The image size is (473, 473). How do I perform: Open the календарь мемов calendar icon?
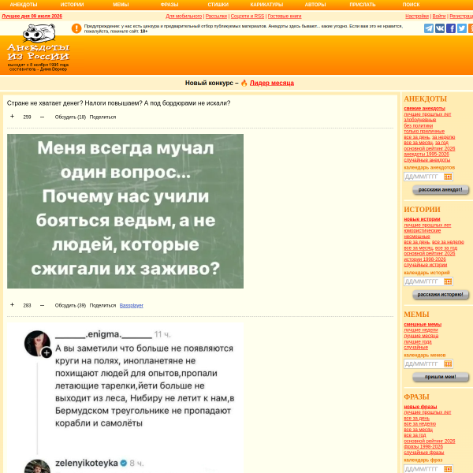(x=448, y=363)
